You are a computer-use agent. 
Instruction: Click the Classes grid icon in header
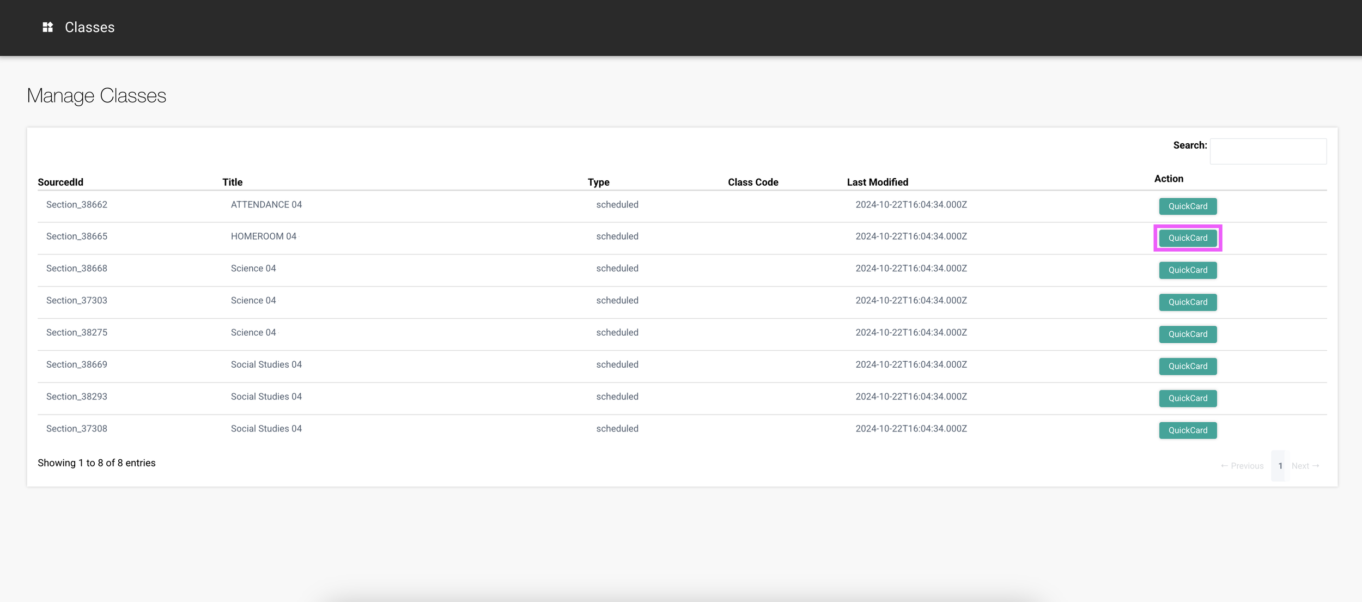48,27
